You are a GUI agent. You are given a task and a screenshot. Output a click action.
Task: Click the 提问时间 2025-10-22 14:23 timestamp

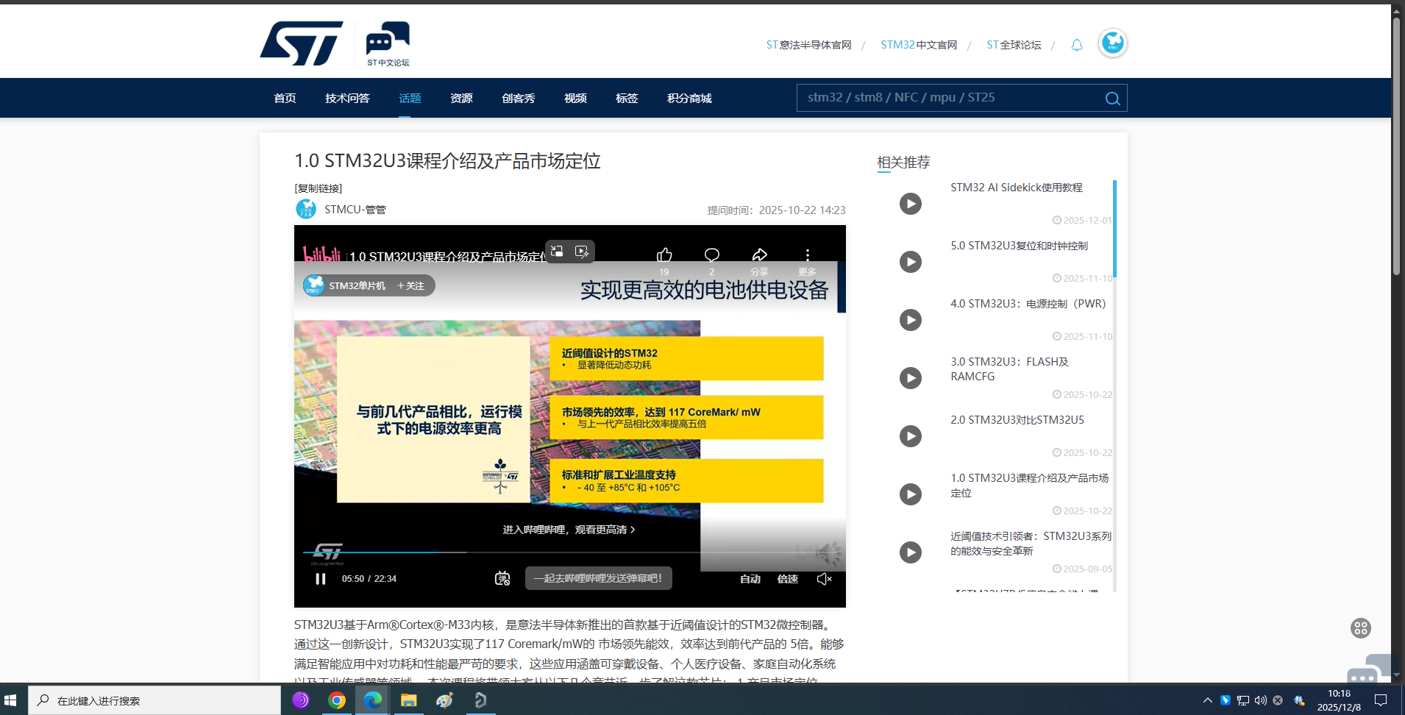776,210
